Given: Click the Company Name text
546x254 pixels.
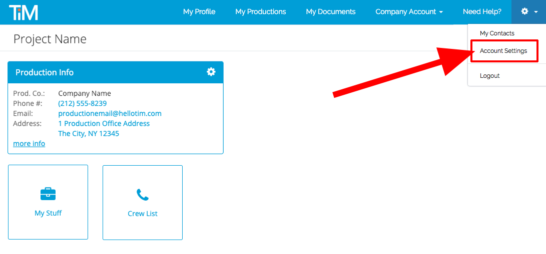Looking at the screenshot, I should [85, 93].
